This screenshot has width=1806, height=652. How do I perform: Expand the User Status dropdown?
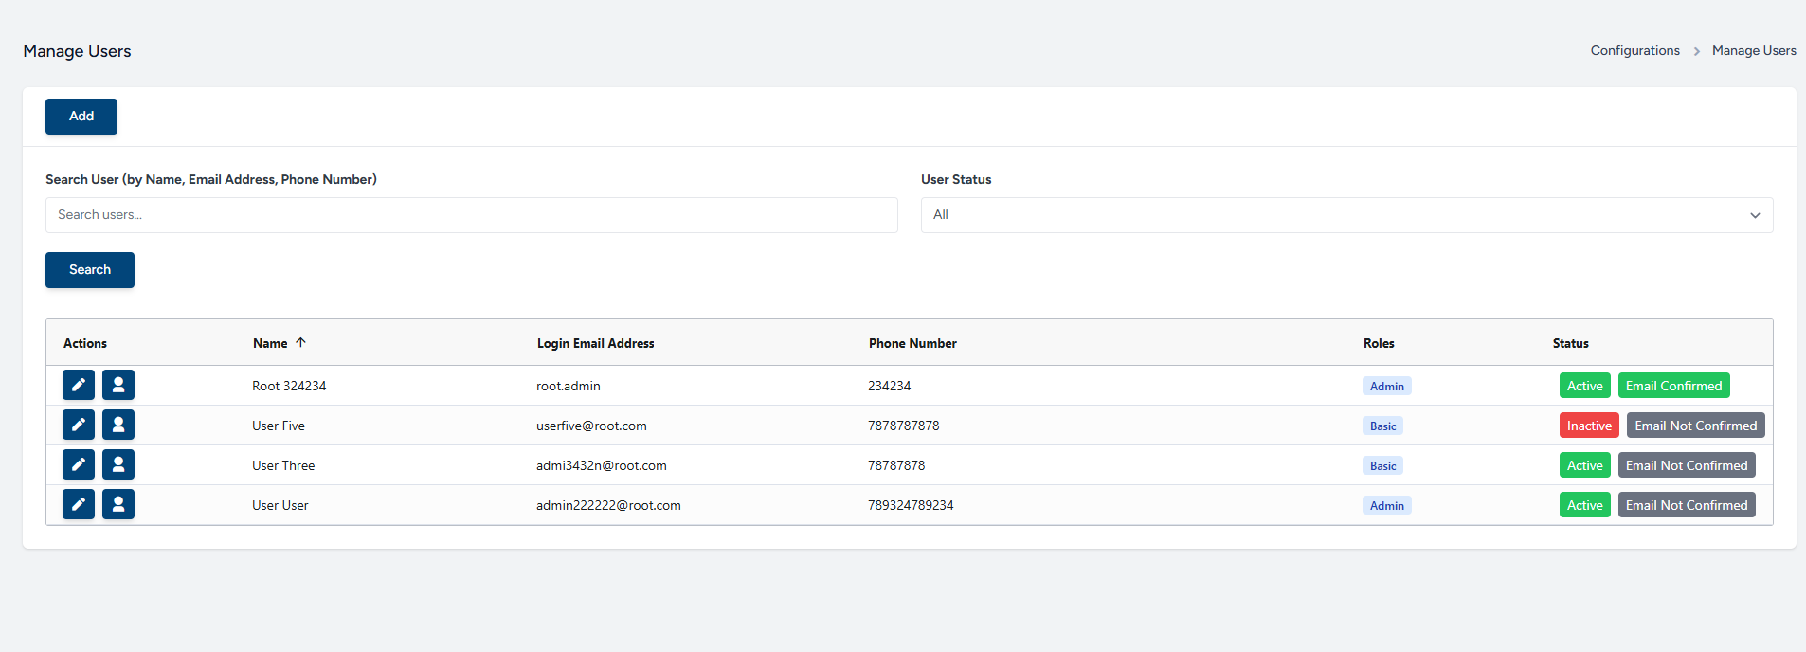pos(1345,215)
